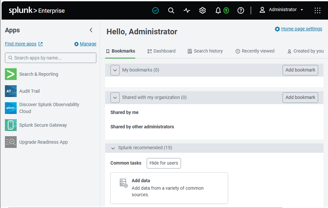Launch the Audit Trail app icon
The image size is (328, 208).
[x=11, y=91]
